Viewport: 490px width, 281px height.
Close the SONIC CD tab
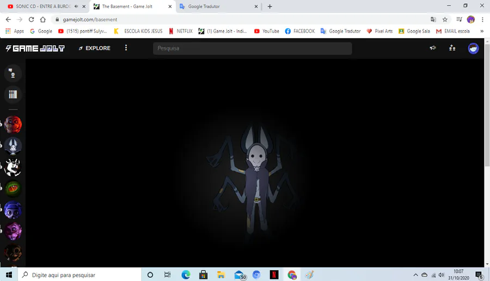pos(84,6)
